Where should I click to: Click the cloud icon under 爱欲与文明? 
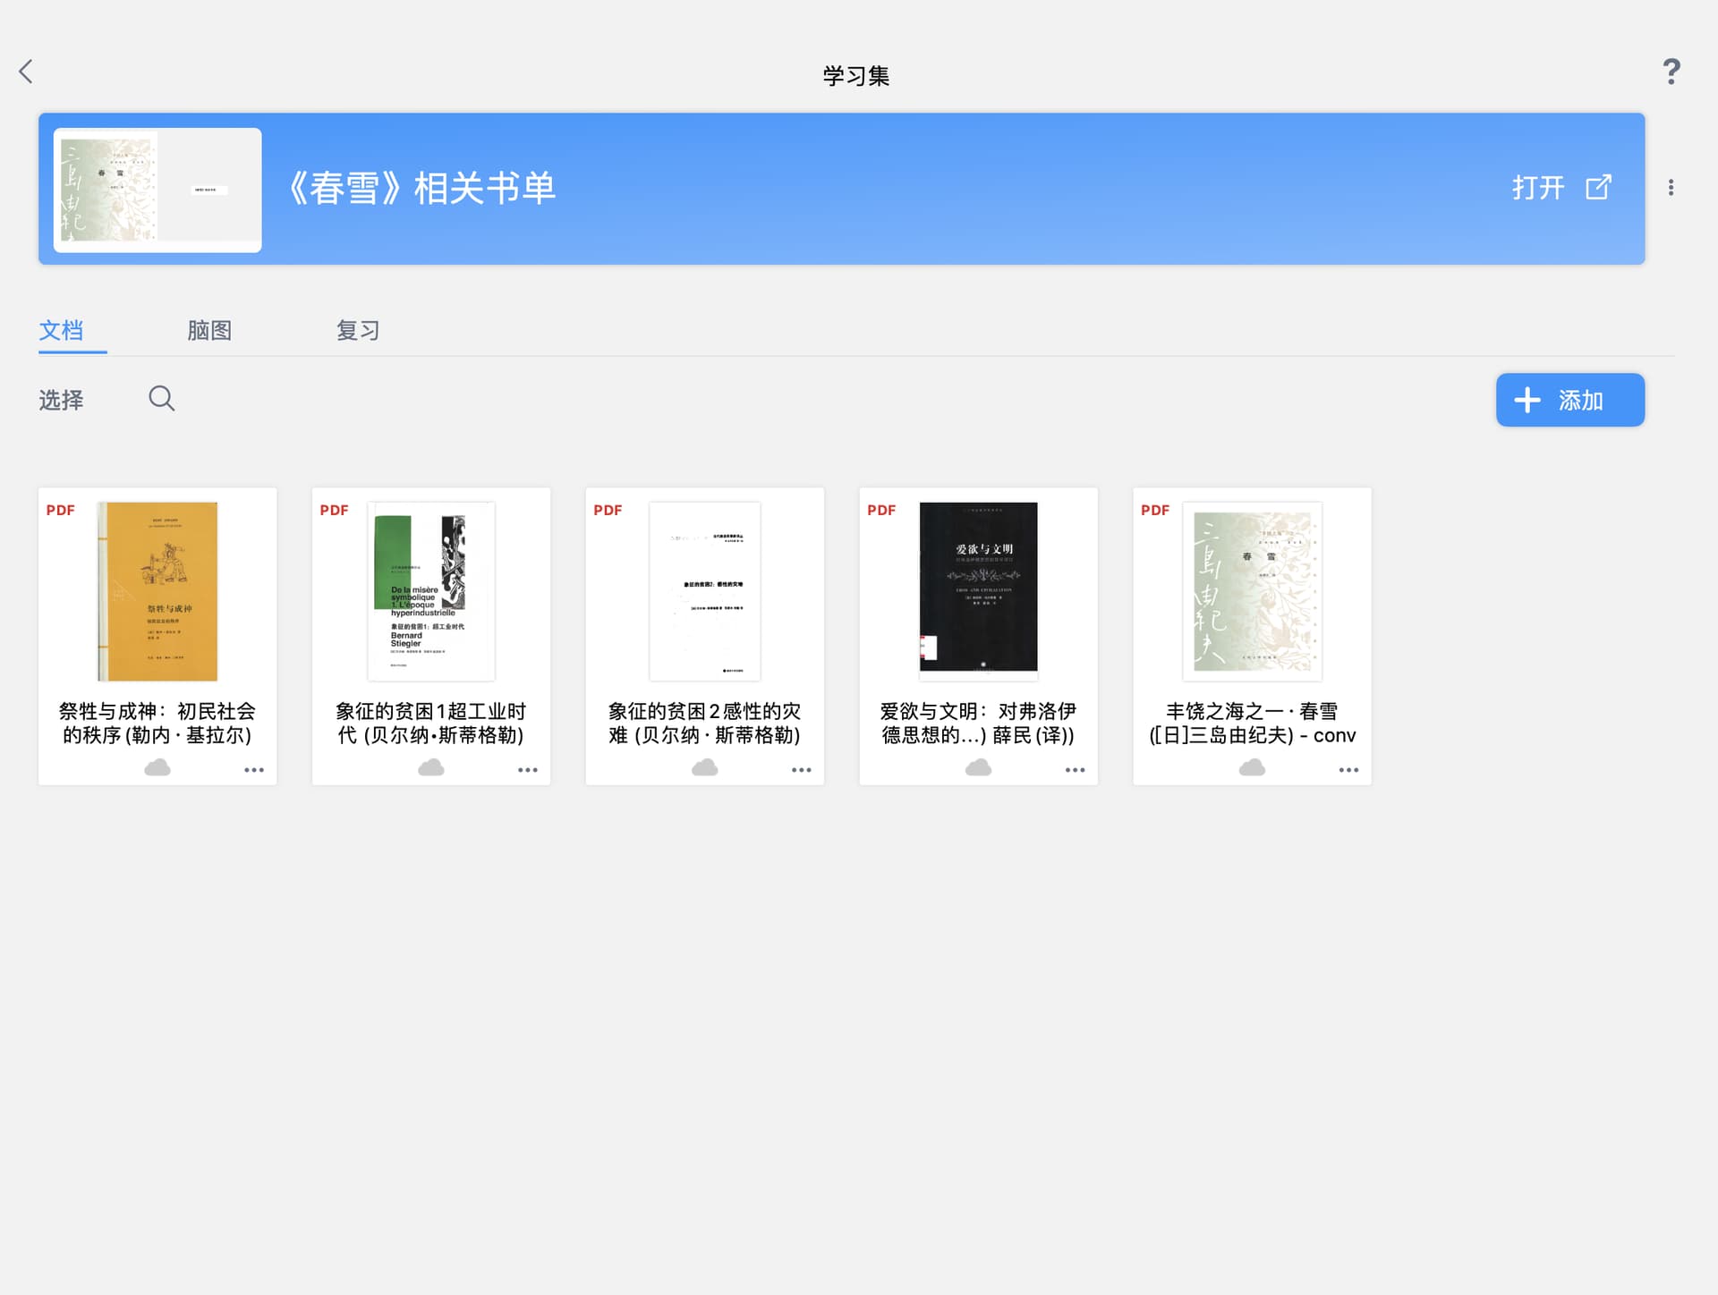(x=978, y=767)
